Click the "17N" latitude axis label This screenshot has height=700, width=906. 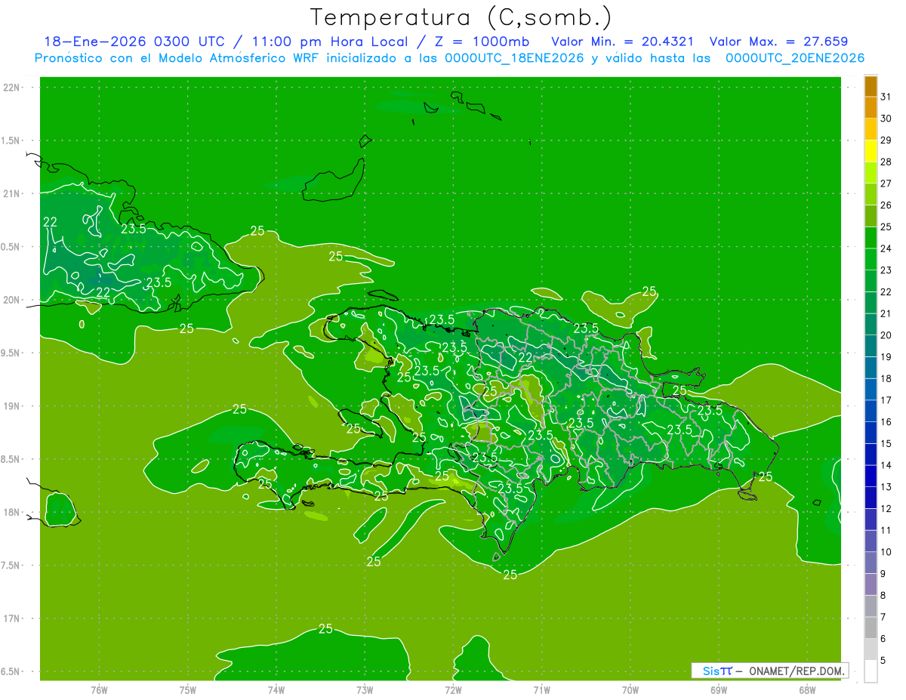[x=12, y=618]
